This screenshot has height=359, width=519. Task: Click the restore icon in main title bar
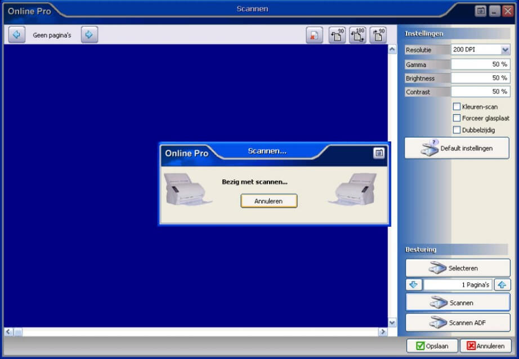click(481, 11)
